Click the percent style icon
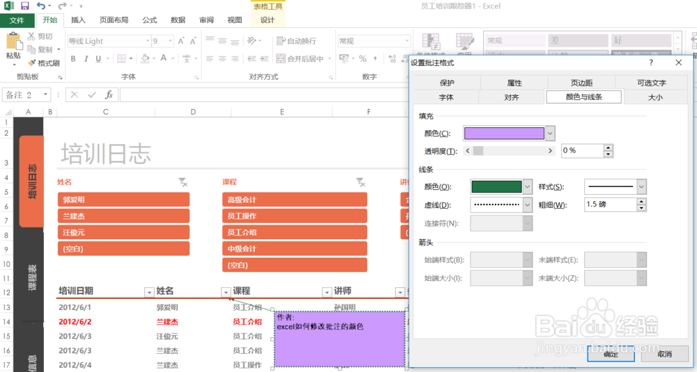697x372 pixels. coord(362,58)
